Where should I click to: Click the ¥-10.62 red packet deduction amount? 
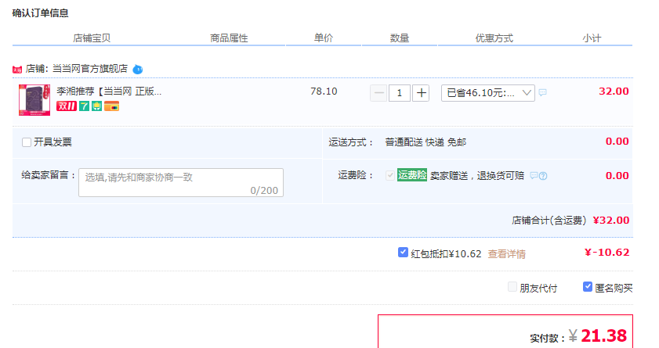(606, 253)
